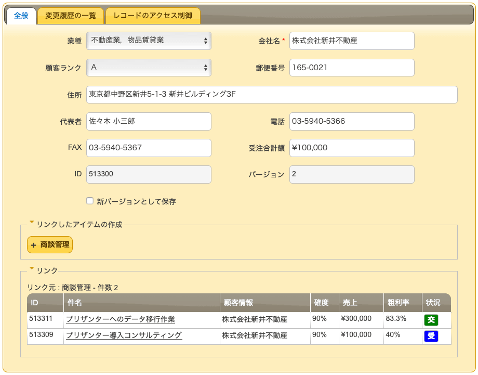Click the ¥100,000 cell in row 513309
478x375 pixels.
361,336
